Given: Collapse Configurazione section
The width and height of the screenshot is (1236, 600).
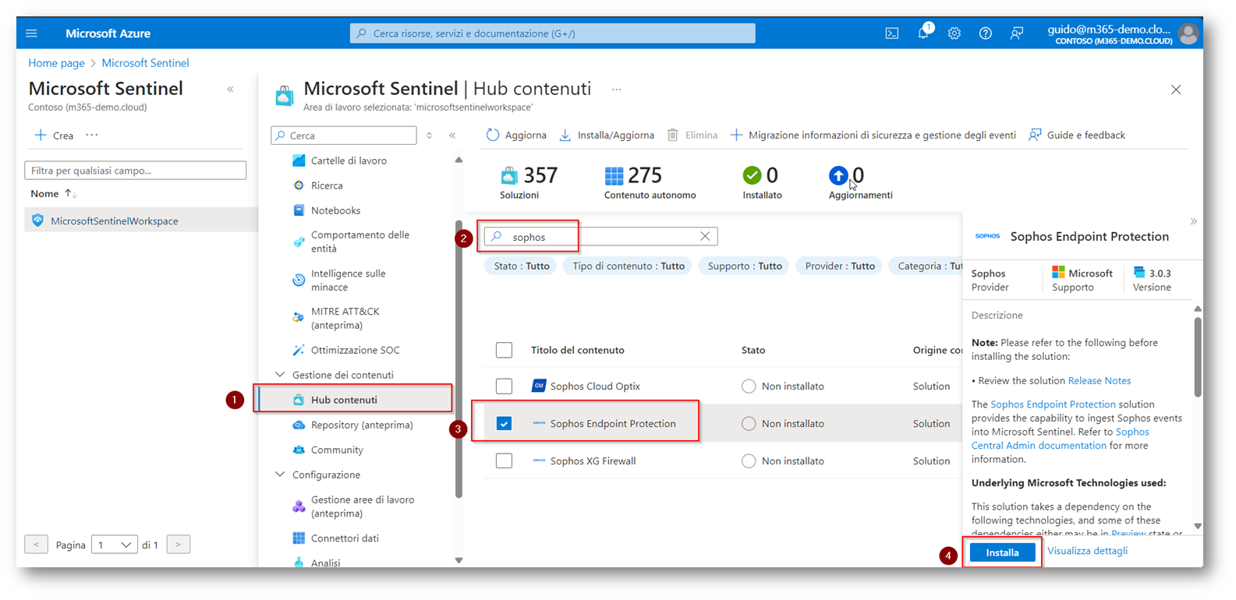Looking at the screenshot, I should pyautogui.click(x=280, y=475).
